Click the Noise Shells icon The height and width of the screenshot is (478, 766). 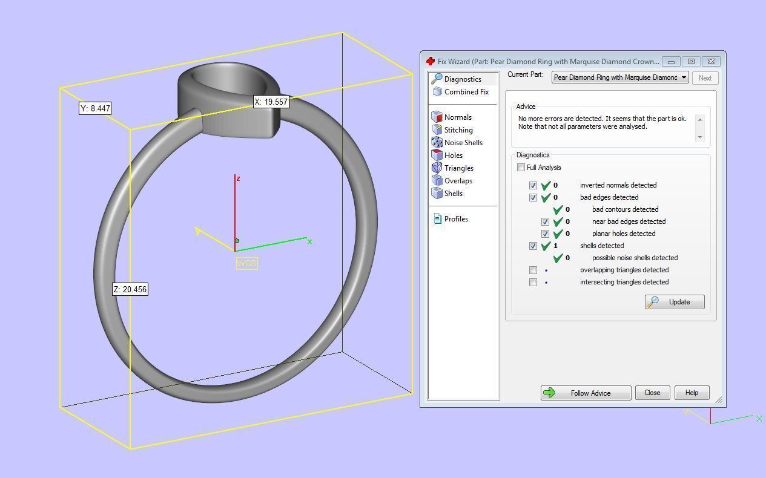point(437,142)
